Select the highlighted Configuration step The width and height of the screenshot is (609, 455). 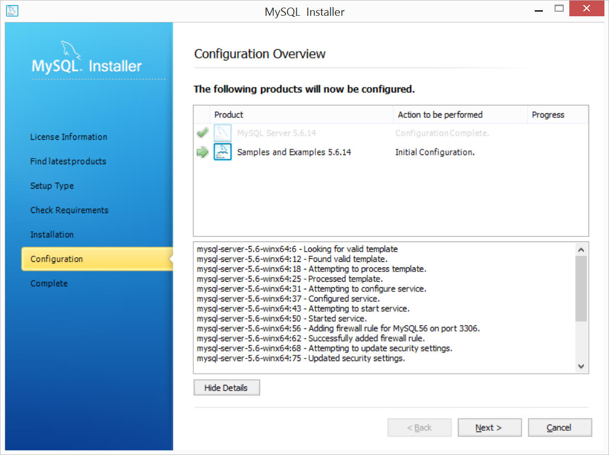pos(97,259)
